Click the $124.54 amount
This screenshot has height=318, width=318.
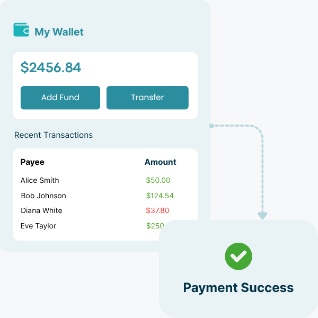click(x=160, y=196)
